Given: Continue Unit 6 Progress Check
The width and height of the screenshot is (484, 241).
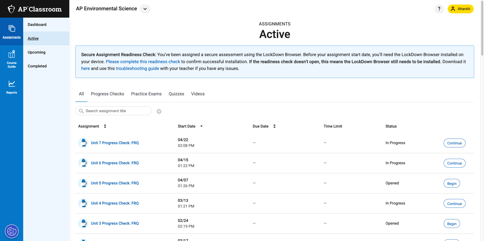Looking at the screenshot, I should tap(455, 163).
